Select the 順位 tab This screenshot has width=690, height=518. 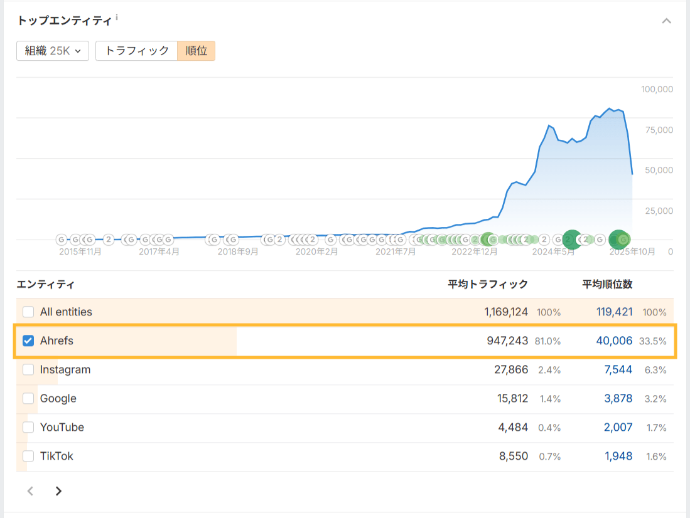197,51
